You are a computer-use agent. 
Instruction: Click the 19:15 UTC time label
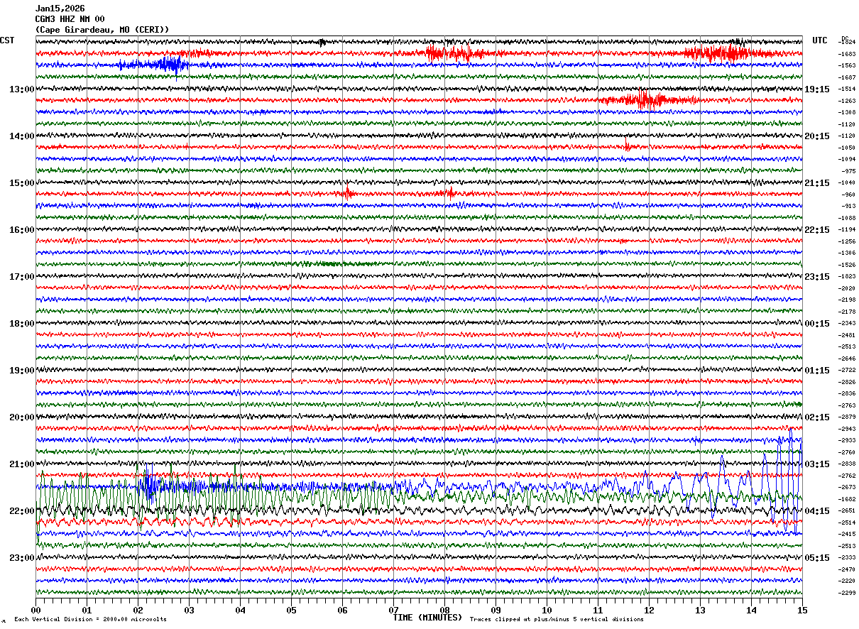(817, 89)
